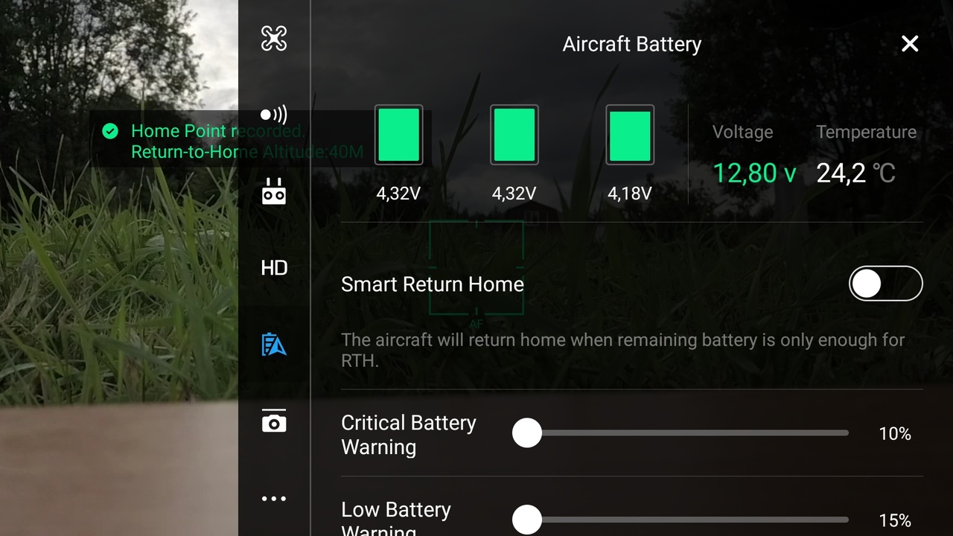Tap the first battery cell 4,32V indicator

pos(398,135)
